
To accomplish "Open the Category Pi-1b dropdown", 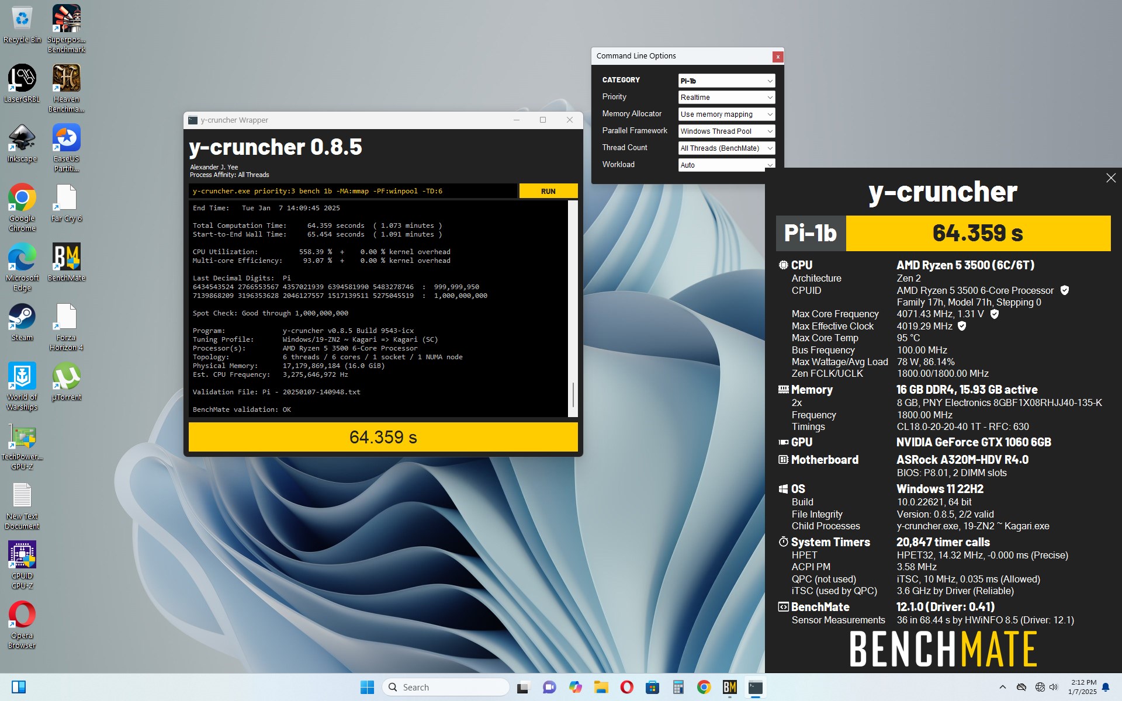I will 726,81.
